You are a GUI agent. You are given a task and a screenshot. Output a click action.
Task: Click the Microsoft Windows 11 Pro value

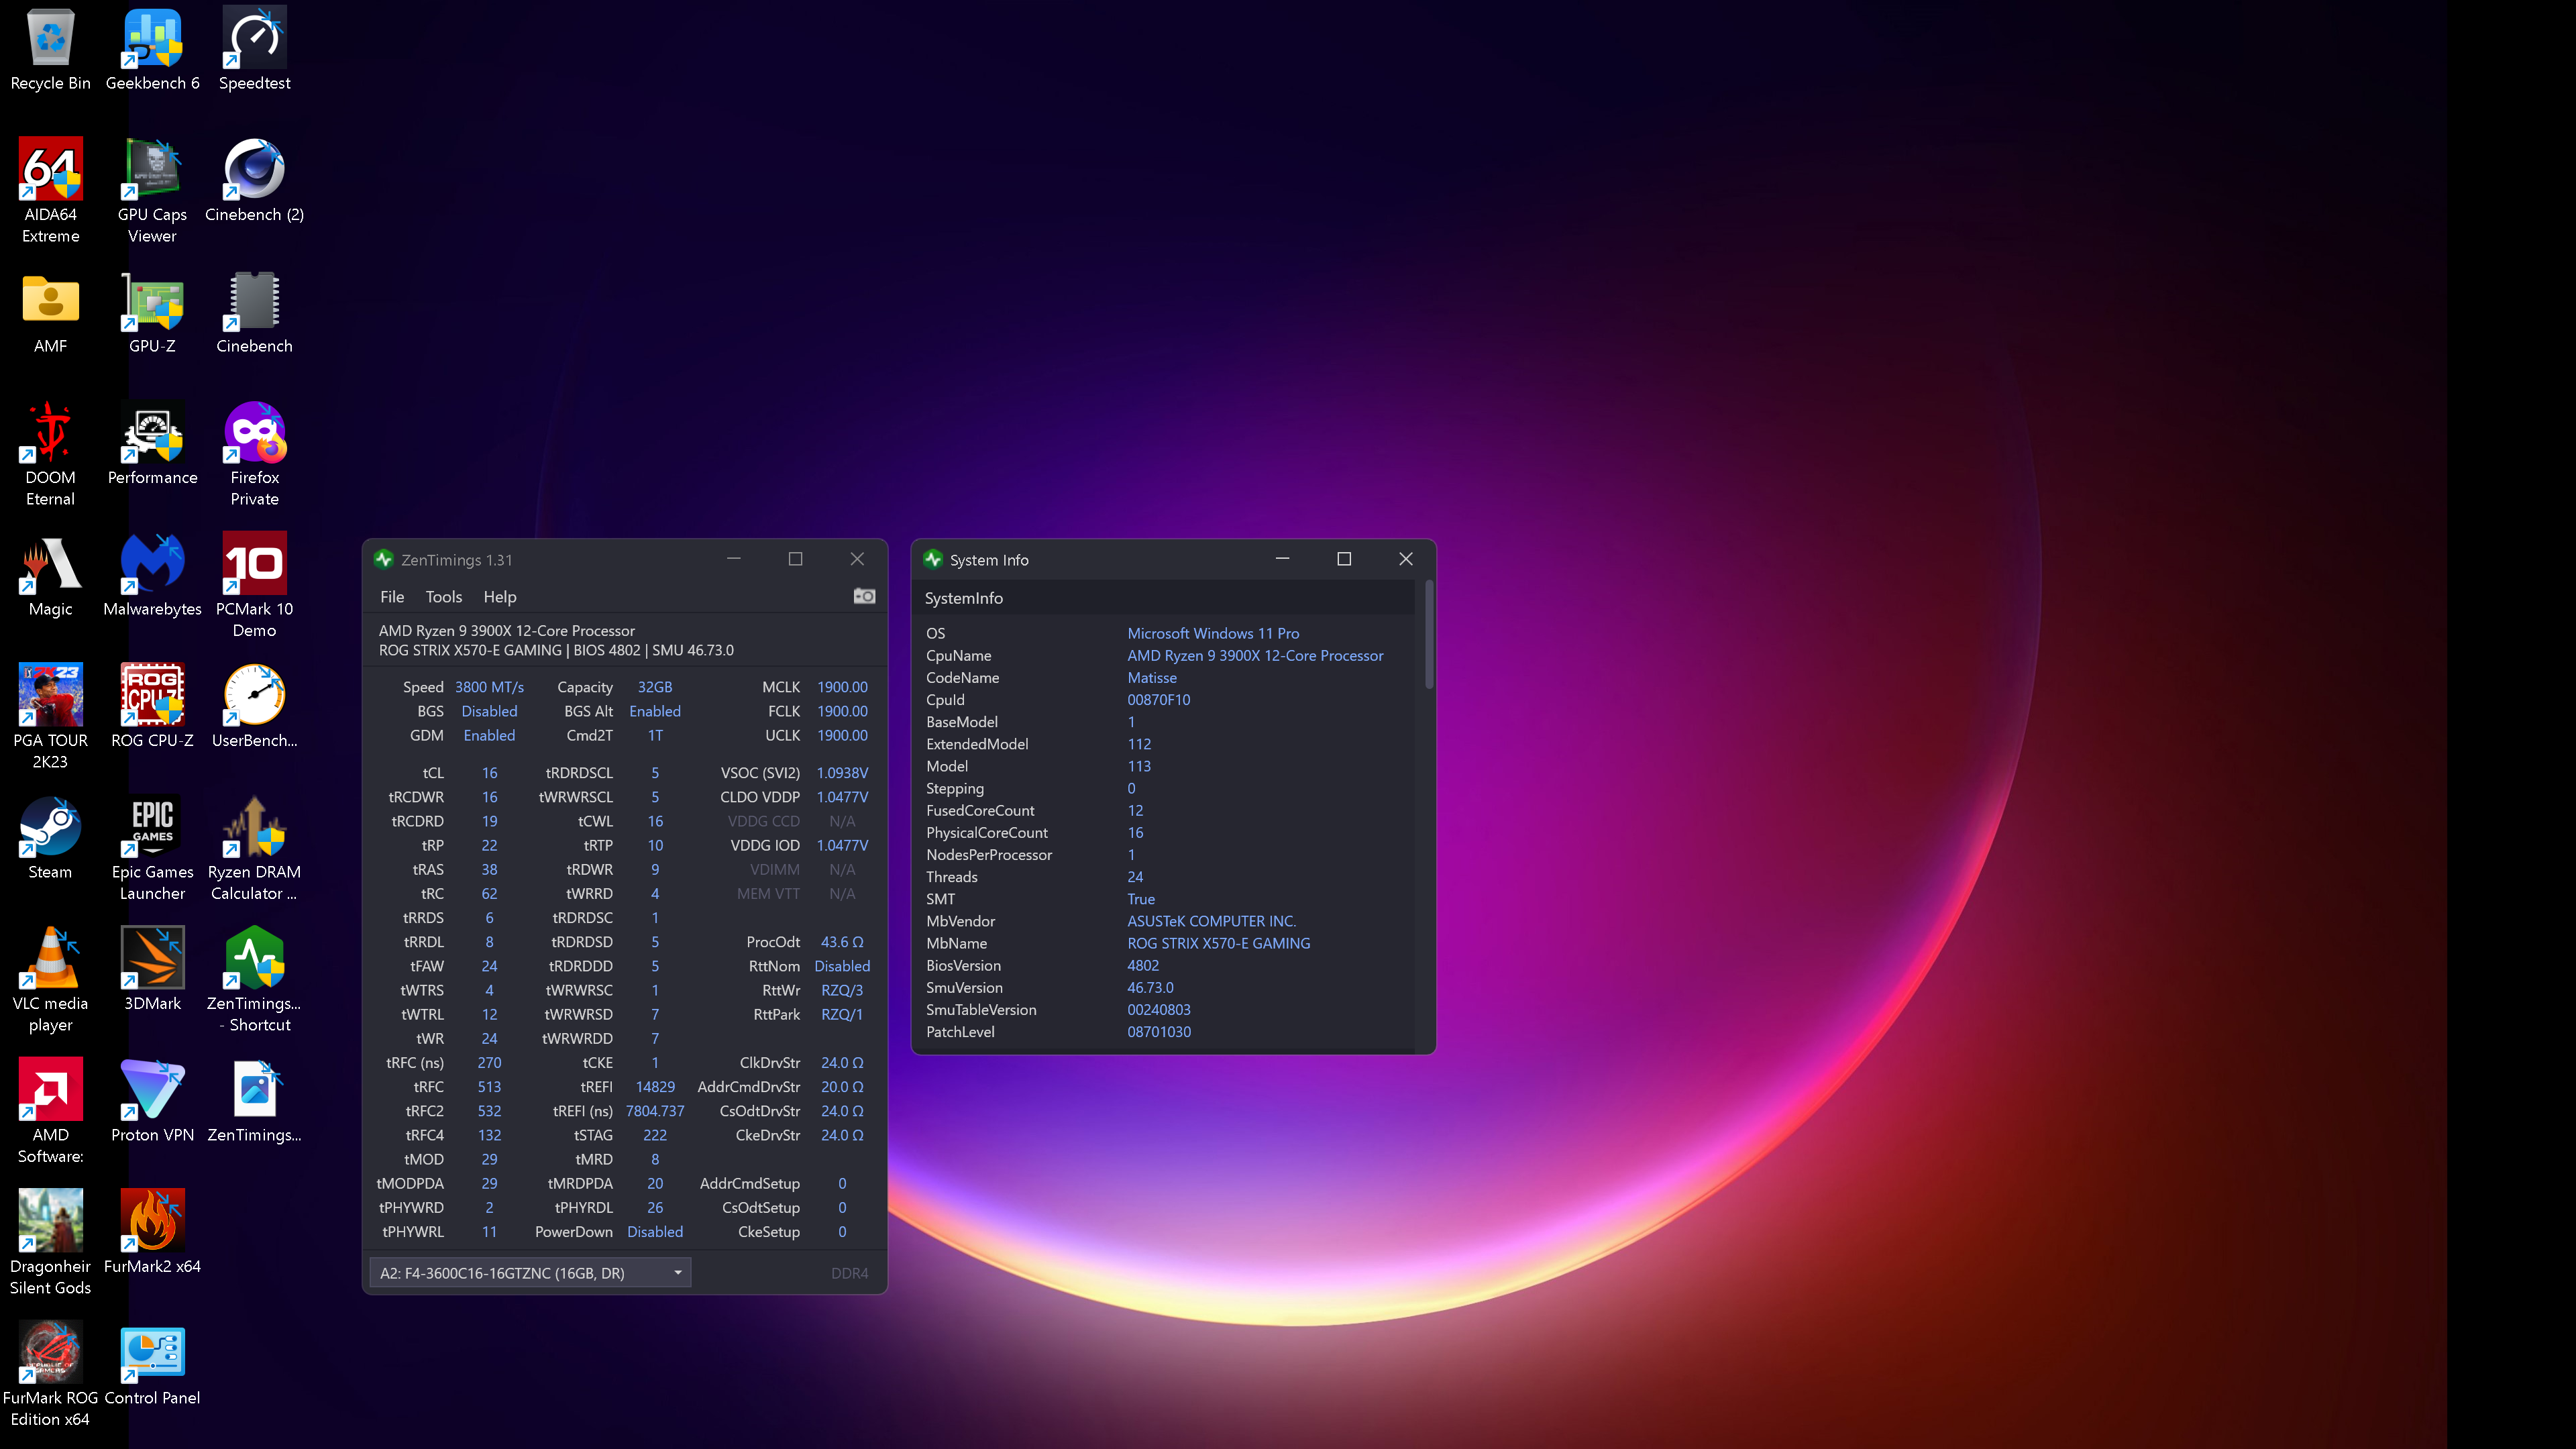[x=1213, y=633]
